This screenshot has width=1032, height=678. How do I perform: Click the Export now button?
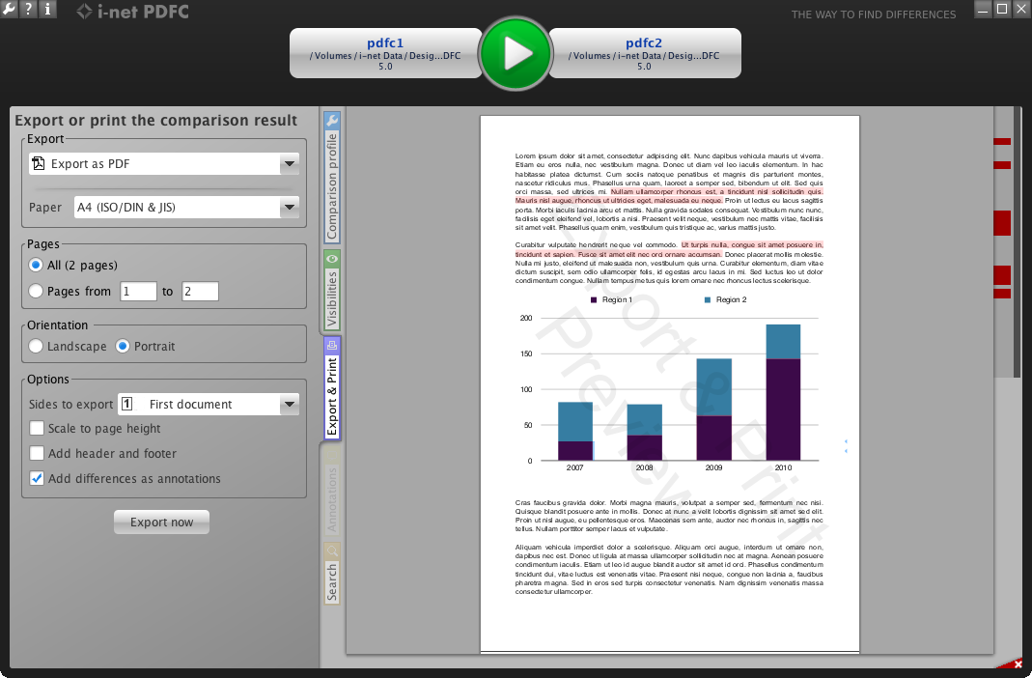162,522
